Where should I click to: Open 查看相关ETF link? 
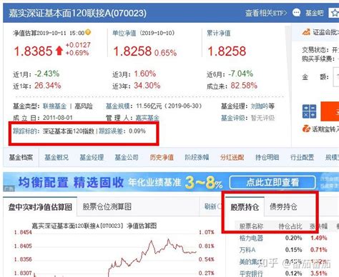(x=266, y=13)
